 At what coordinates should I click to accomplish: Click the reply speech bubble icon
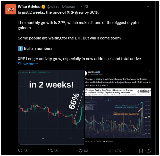click(20, 151)
